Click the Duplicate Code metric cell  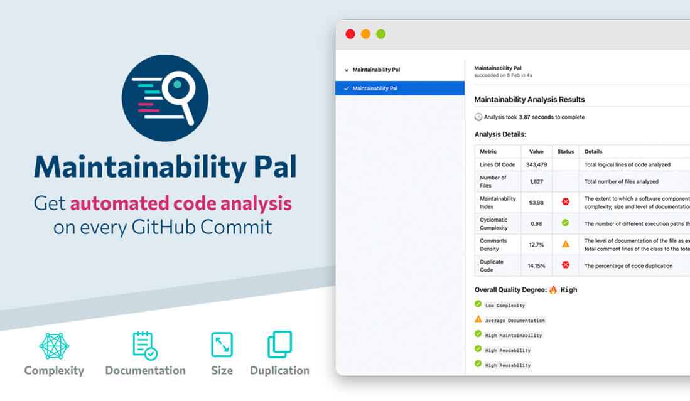[498, 266]
